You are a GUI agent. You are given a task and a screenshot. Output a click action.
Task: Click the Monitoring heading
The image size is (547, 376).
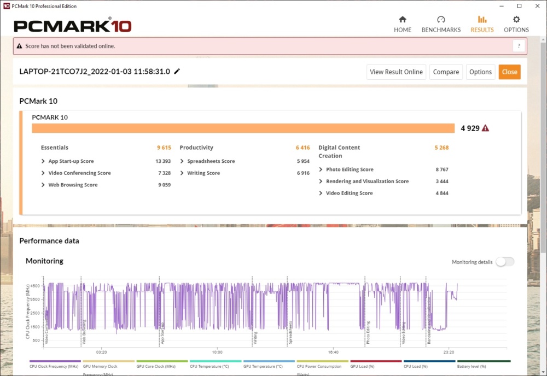pos(44,261)
